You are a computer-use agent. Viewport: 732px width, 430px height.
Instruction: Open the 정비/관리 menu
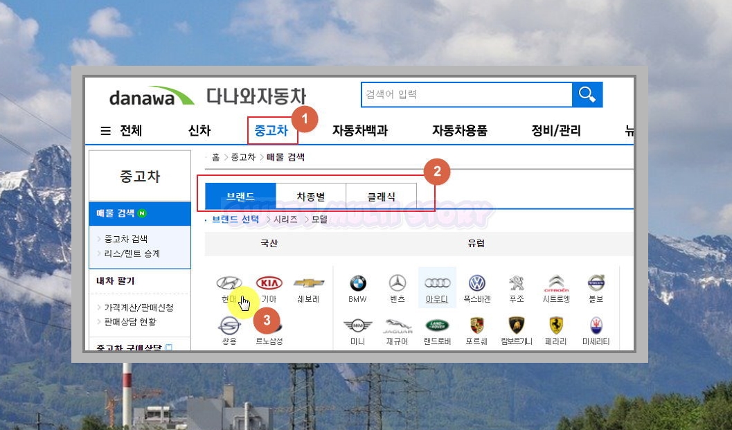coord(556,131)
